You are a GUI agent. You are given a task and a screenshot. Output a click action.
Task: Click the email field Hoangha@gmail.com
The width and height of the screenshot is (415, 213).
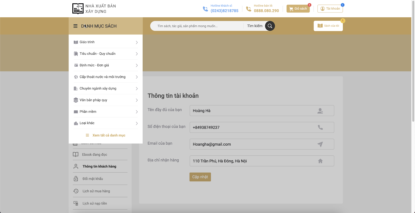(262, 144)
